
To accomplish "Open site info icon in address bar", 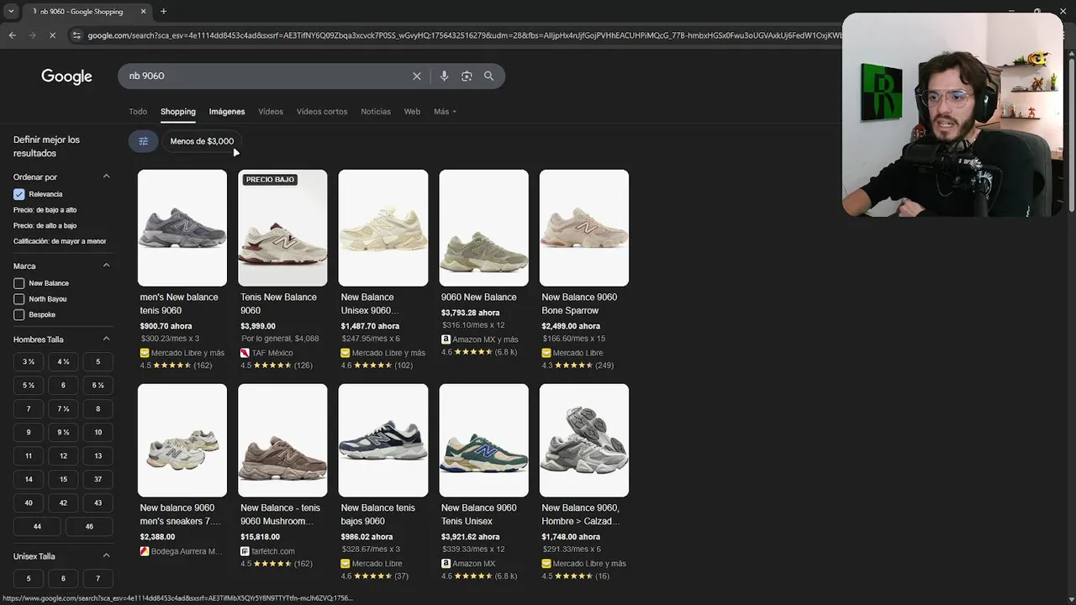I will (76, 35).
